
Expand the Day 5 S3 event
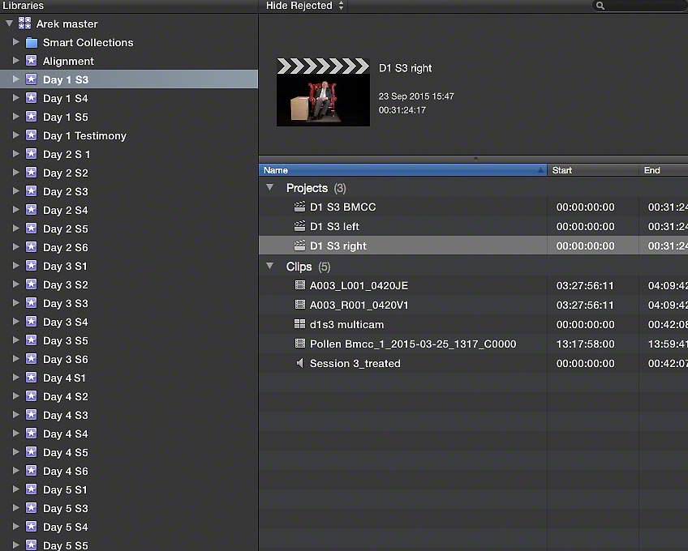(15, 507)
